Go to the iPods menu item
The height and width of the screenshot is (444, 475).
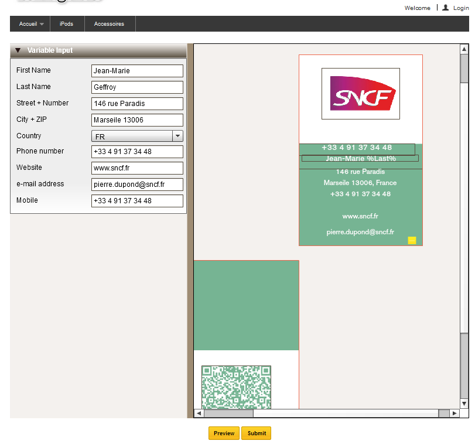tap(66, 23)
